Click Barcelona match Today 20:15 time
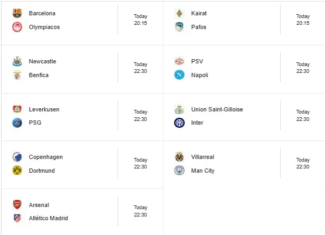The image size is (325, 235). coord(140,20)
